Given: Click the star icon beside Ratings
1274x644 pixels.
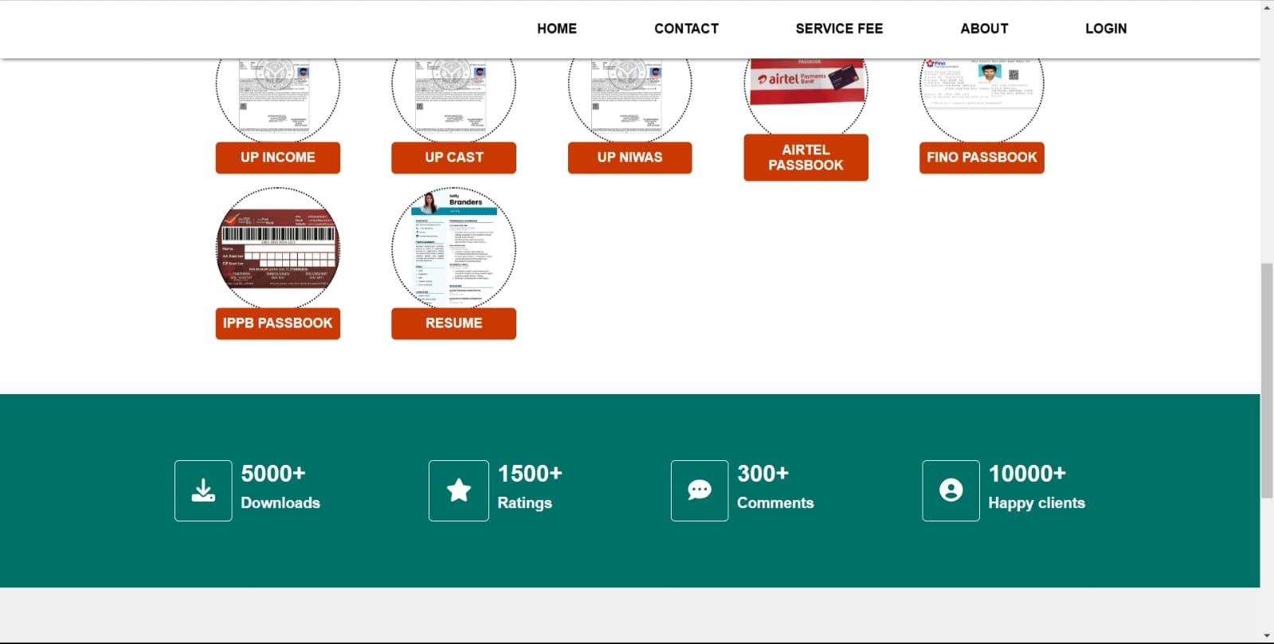Looking at the screenshot, I should click(x=459, y=490).
